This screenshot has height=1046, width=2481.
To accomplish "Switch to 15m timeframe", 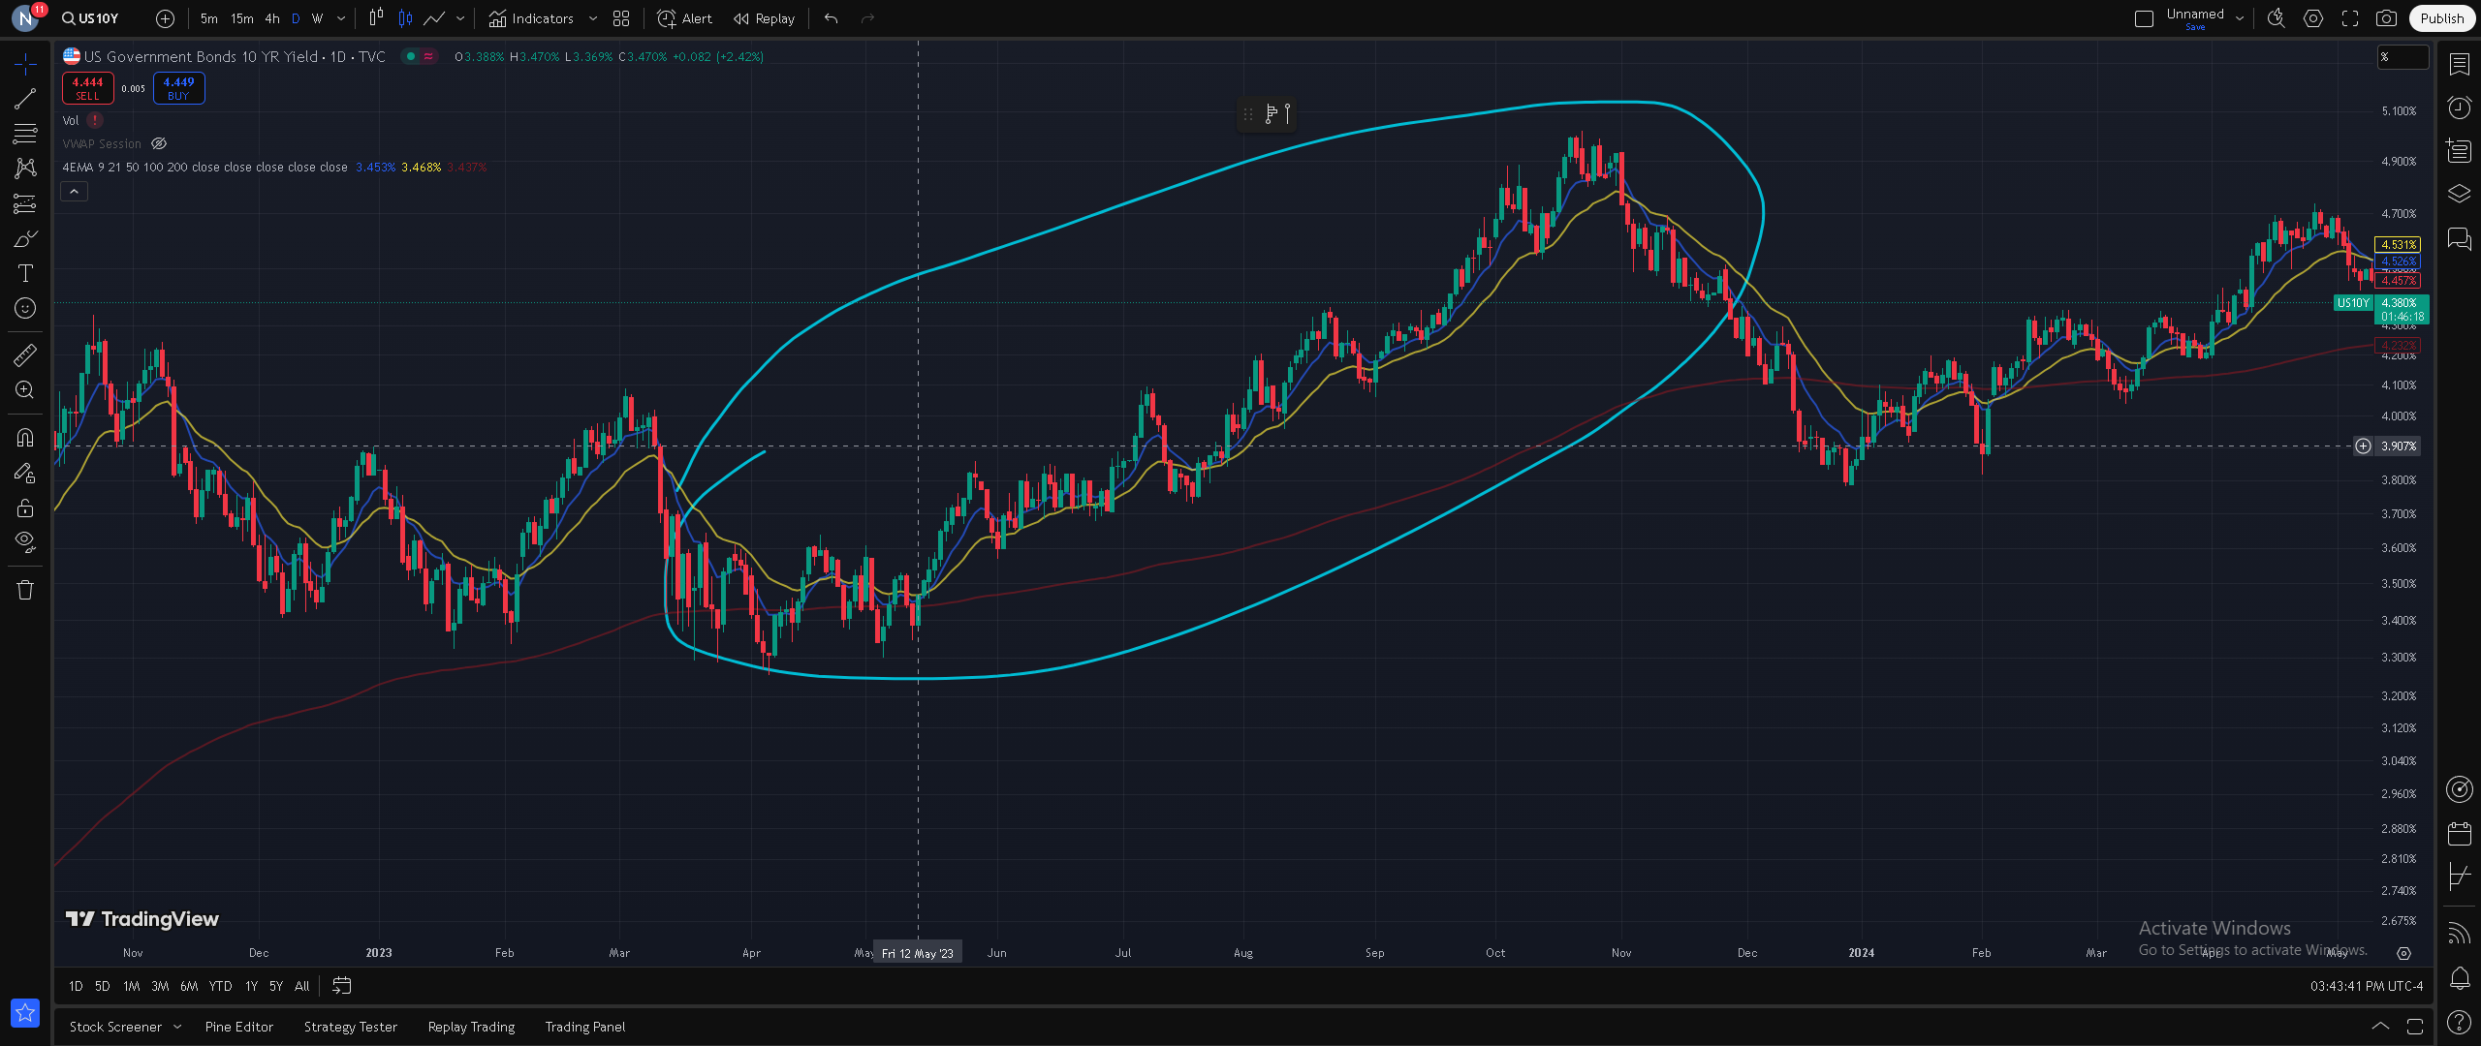I will point(242,18).
